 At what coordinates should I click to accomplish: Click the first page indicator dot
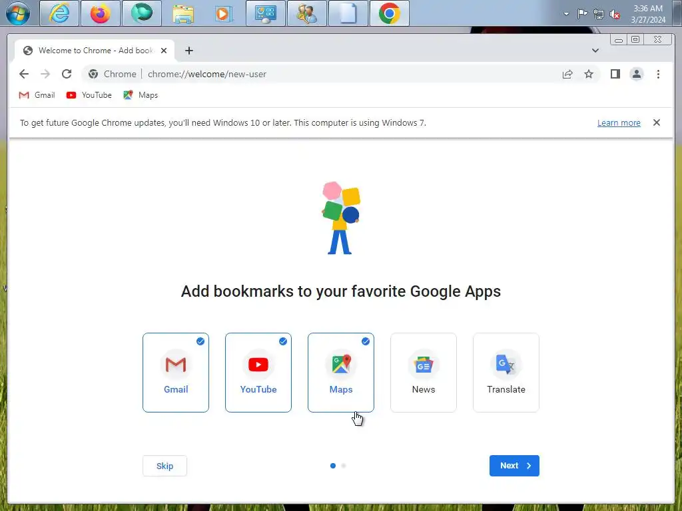(333, 466)
